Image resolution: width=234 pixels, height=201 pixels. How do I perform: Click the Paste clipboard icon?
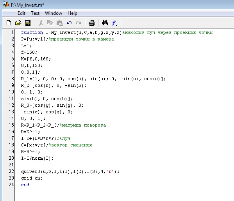tap(60, 23)
